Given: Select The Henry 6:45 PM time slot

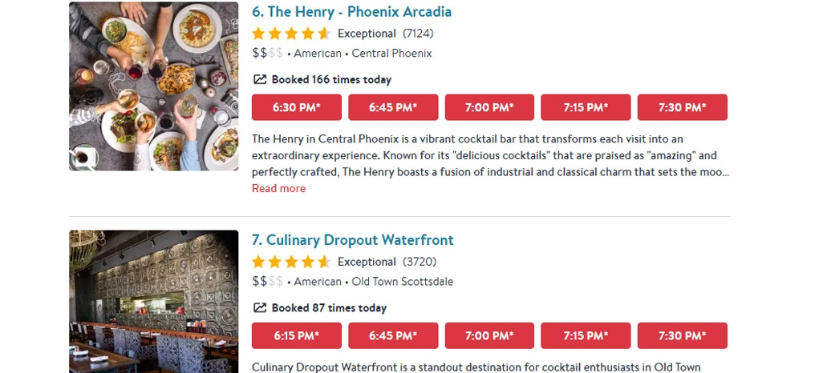Looking at the screenshot, I should pos(393,107).
